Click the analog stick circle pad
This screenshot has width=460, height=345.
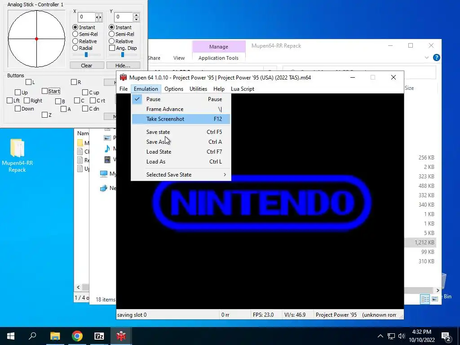tap(36, 39)
